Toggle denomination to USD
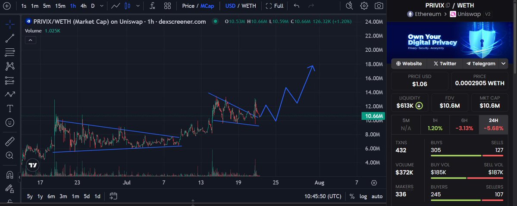The height and width of the screenshot is (206, 517). 231,6
